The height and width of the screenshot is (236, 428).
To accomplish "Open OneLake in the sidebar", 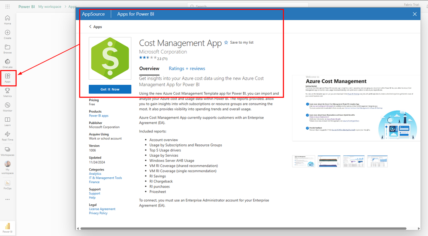I will tap(7, 63).
